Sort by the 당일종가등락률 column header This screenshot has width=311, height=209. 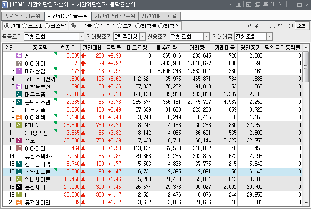[x=283, y=48]
